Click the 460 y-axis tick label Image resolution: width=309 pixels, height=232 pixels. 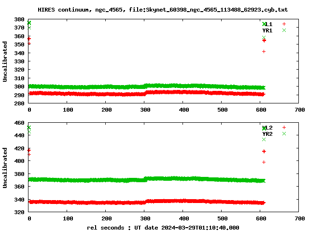point(19,123)
